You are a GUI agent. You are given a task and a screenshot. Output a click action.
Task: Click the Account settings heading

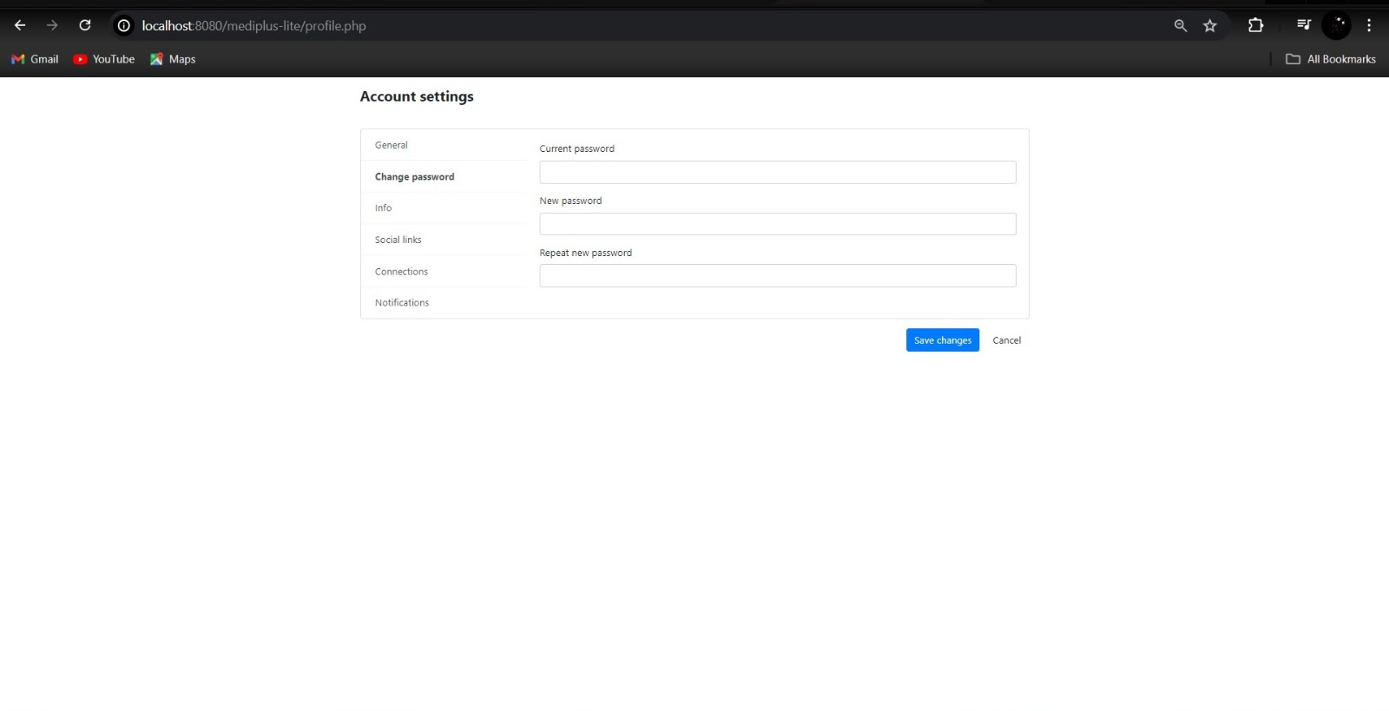pos(417,96)
